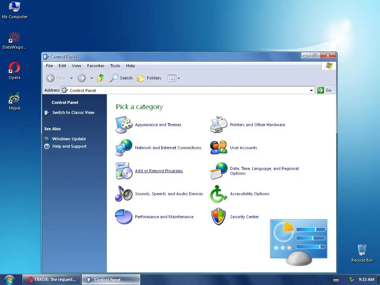The image size is (380, 285).
Task: Open the Back history dropdown arrow
Action: click(x=71, y=78)
